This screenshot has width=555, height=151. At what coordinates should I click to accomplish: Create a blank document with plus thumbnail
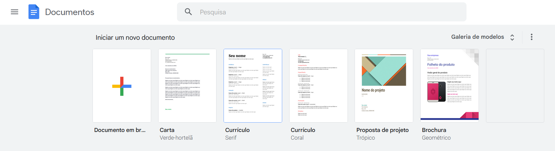click(x=122, y=86)
